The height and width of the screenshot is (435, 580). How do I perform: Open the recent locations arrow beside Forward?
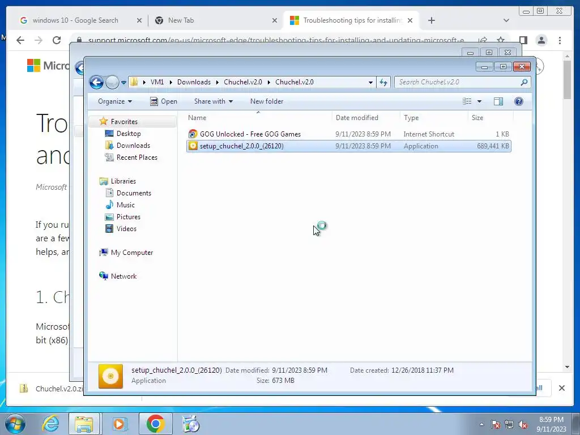point(123,83)
